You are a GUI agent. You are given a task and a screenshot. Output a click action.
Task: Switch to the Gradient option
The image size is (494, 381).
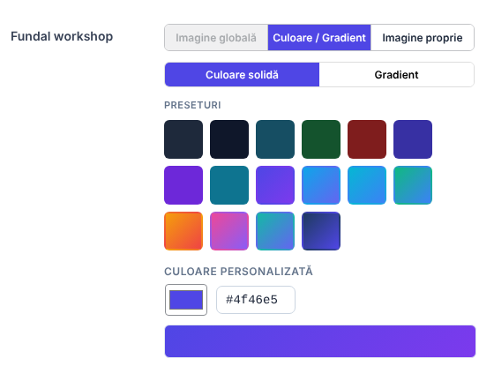click(396, 75)
